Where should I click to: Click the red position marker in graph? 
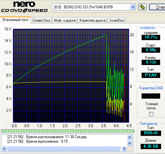tap(124, 75)
